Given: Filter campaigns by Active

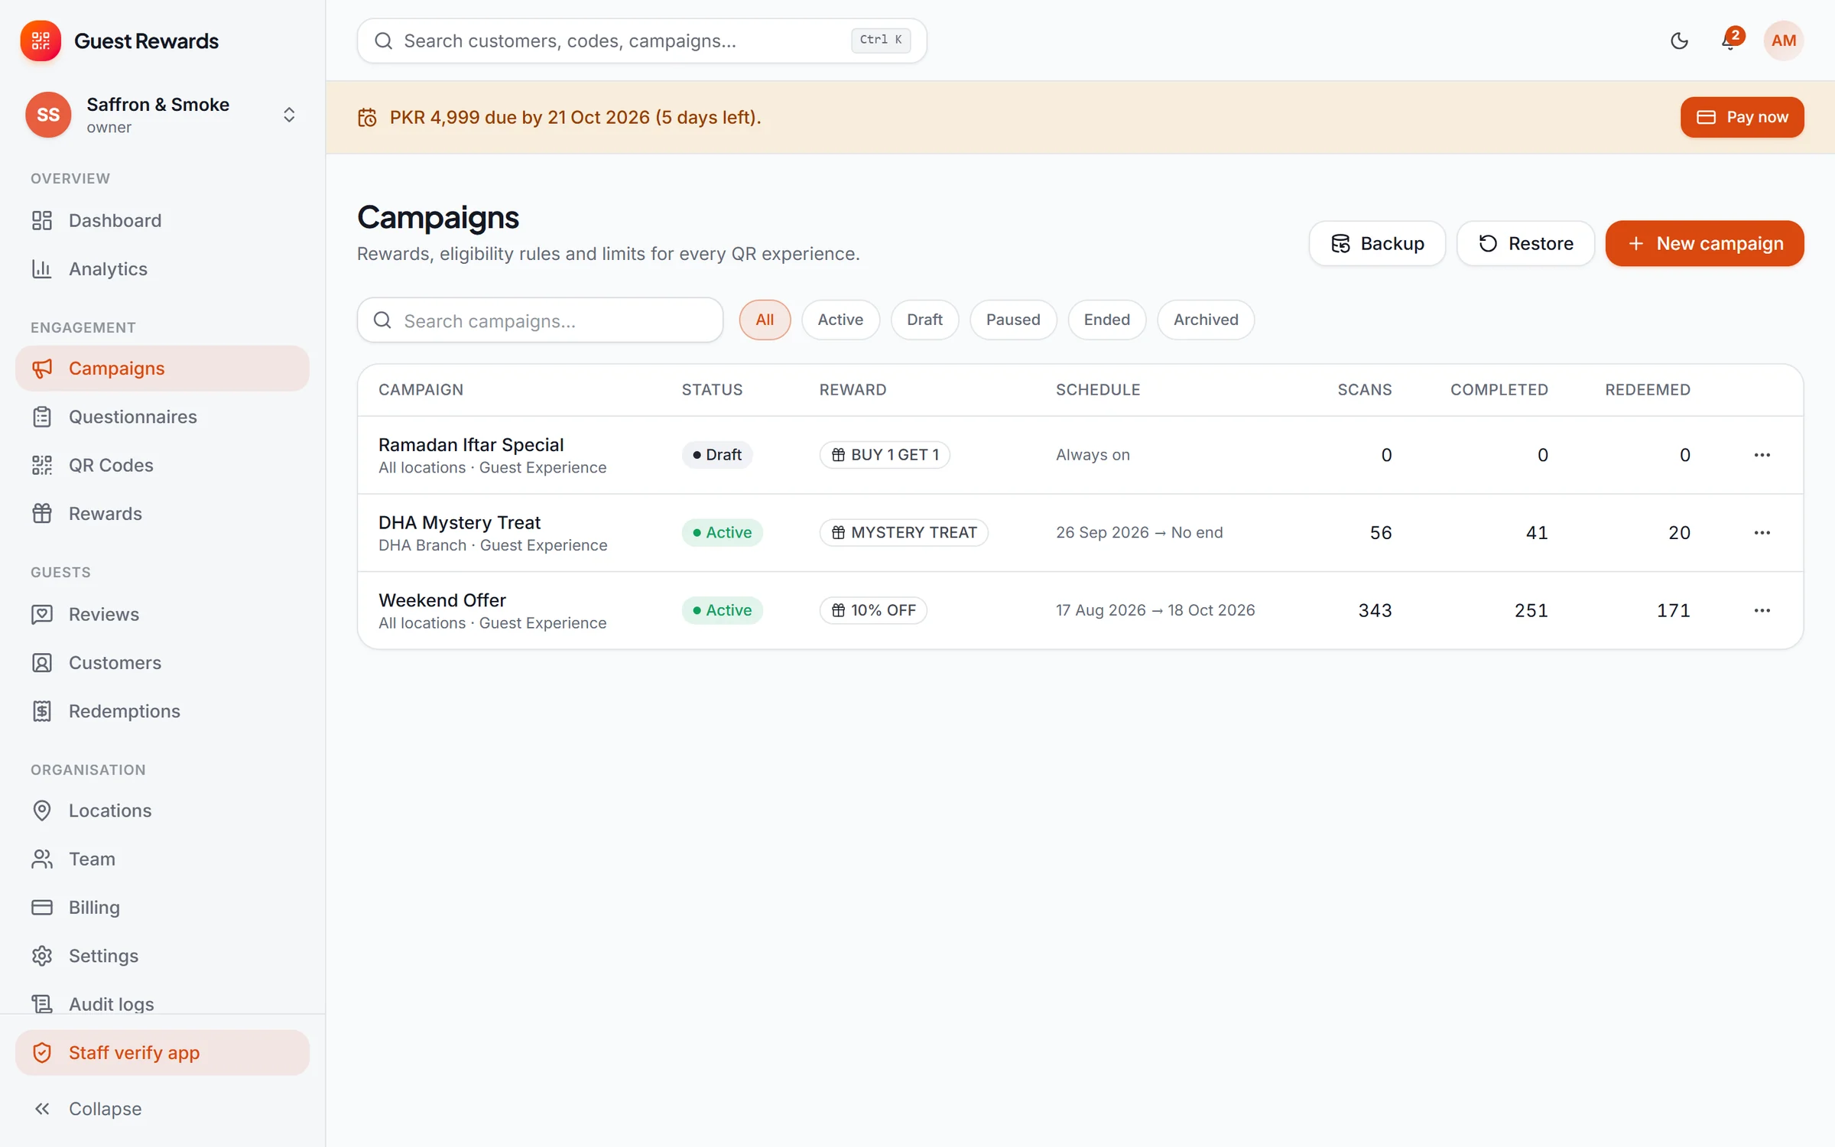Looking at the screenshot, I should [840, 320].
